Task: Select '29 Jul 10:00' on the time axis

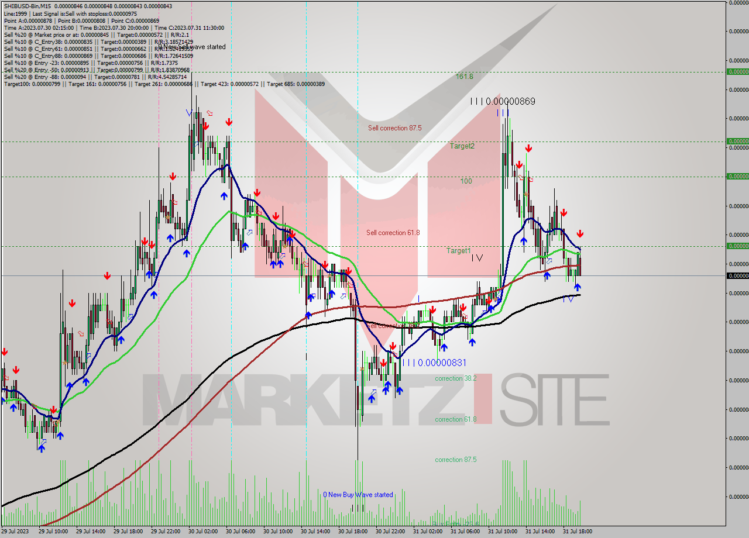Action: (53, 532)
